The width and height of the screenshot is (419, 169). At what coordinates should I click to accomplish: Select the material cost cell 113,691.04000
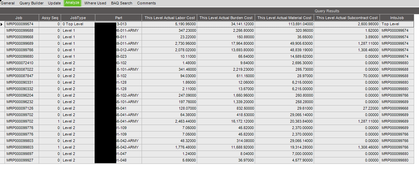click(284, 24)
